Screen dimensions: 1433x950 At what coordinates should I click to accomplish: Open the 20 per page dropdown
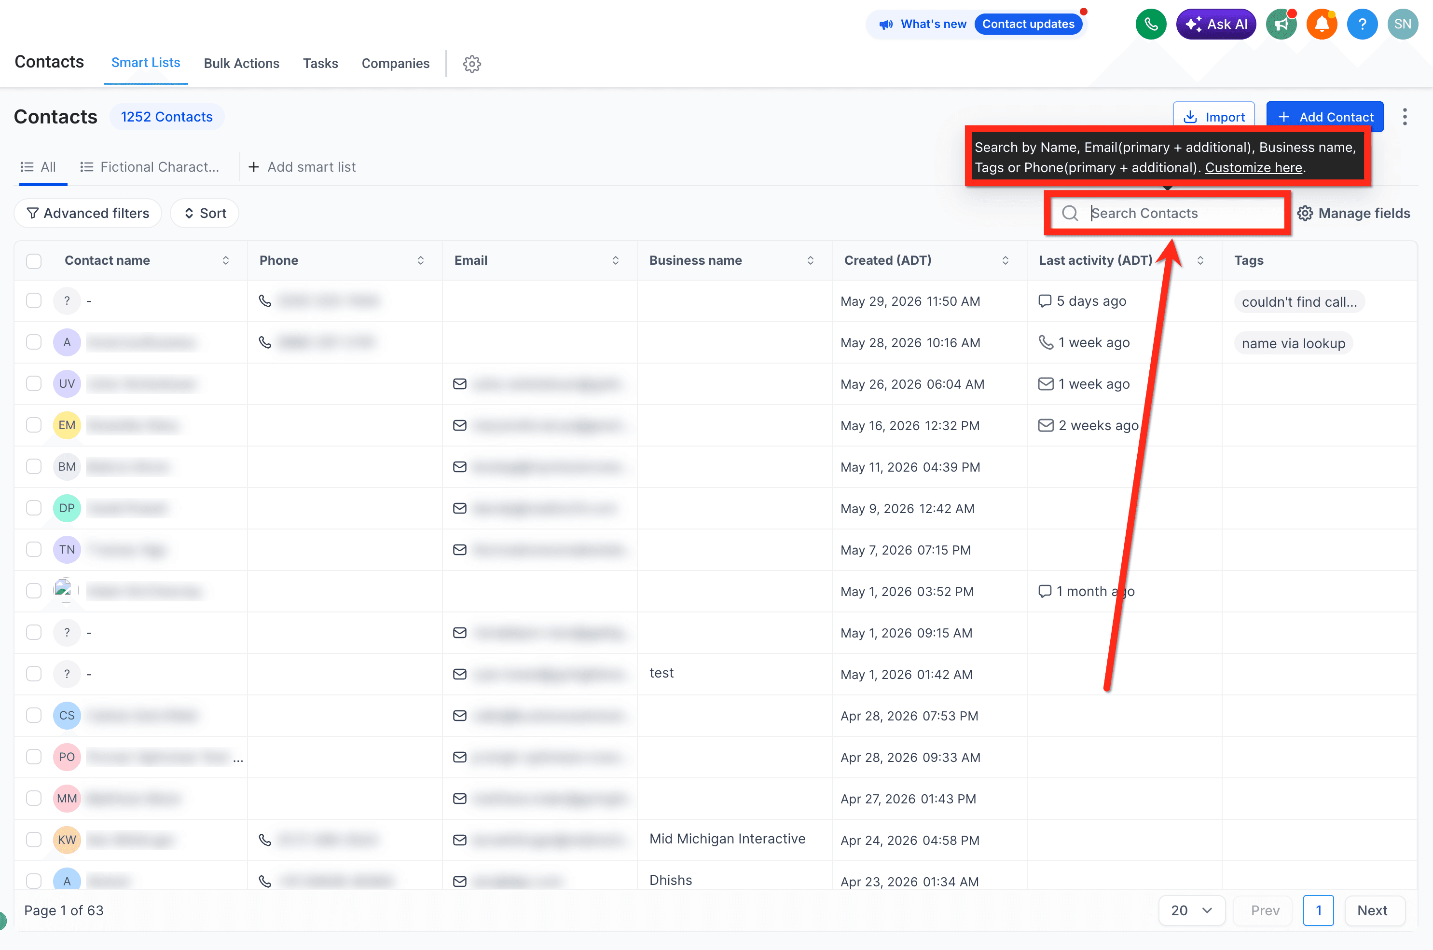click(x=1191, y=910)
